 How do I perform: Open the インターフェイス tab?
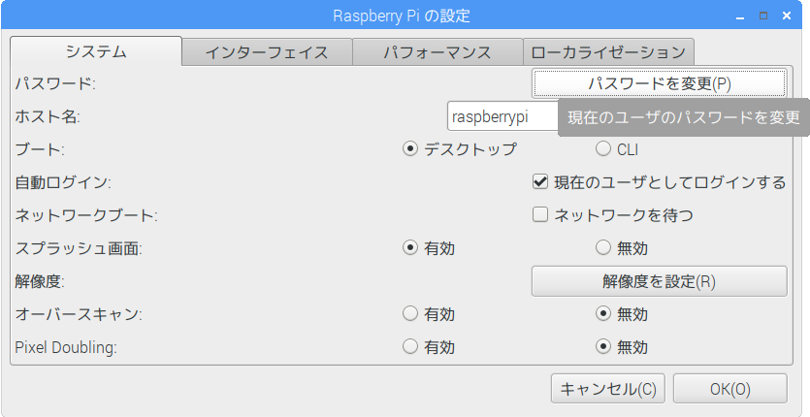pyautogui.click(x=267, y=52)
